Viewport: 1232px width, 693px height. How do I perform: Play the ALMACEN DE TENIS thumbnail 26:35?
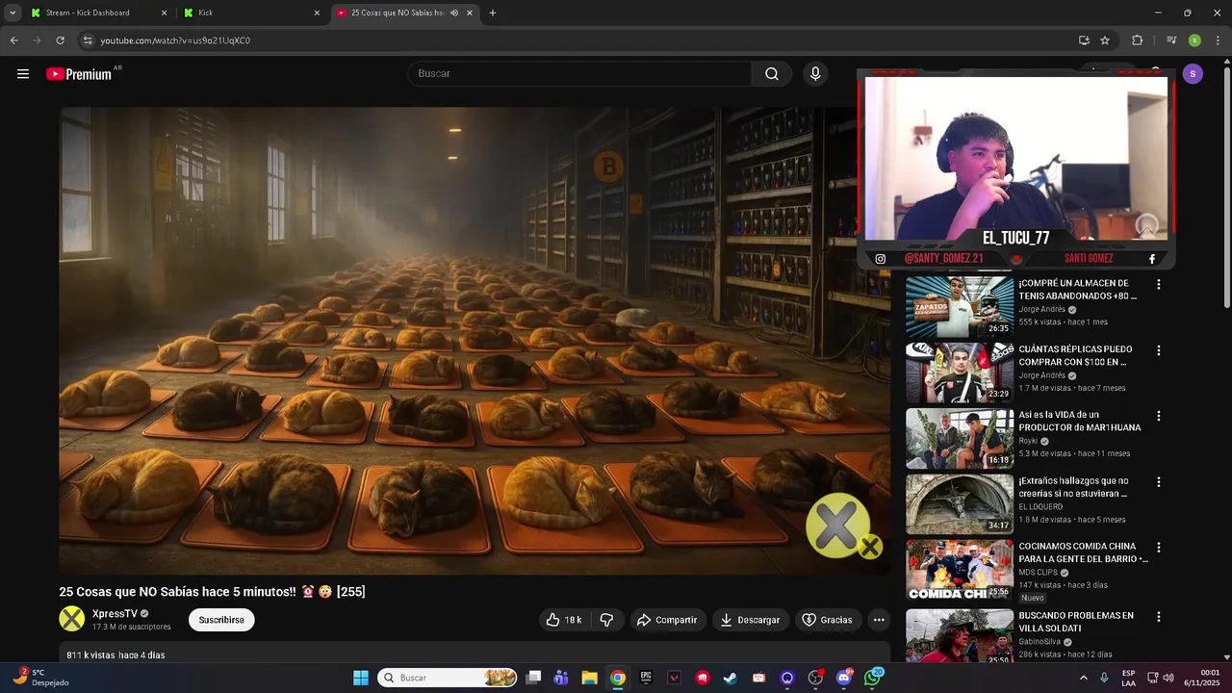[x=960, y=307]
